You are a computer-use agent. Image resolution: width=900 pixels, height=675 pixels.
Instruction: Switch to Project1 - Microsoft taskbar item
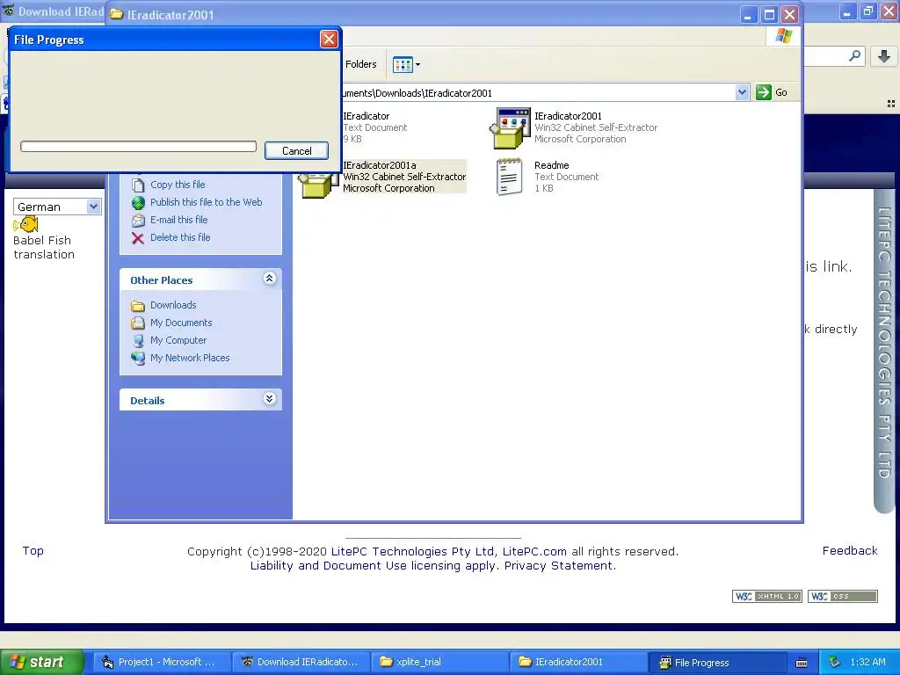(x=163, y=662)
